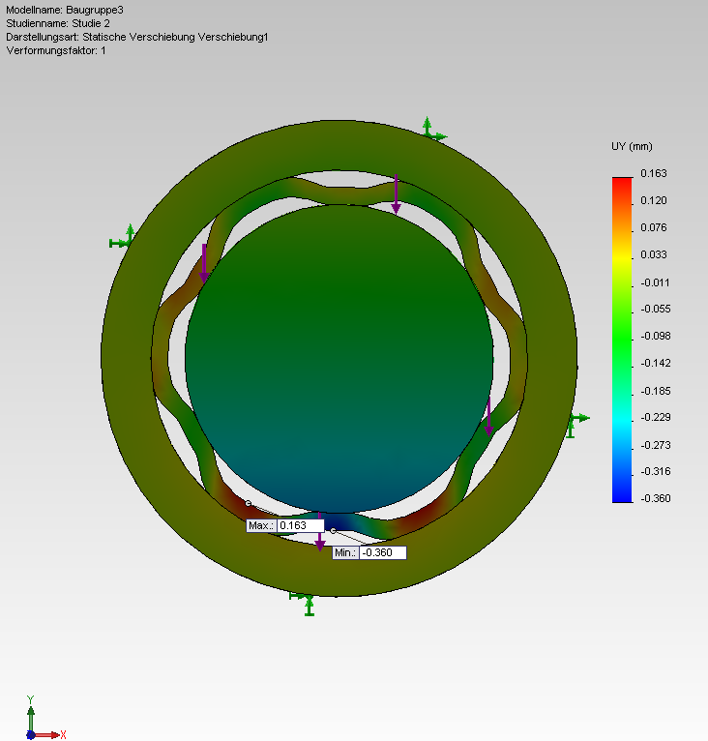Click legend value -0.055
The image size is (708, 741).
(x=655, y=309)
